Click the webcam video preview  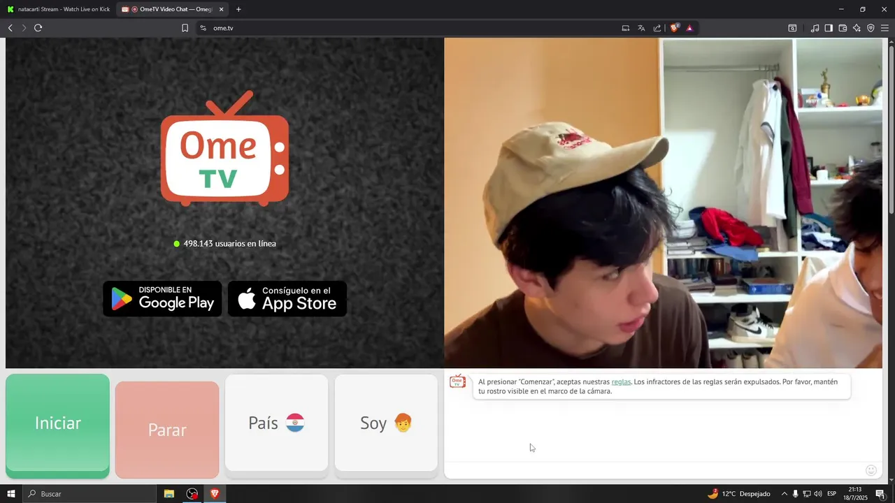(663, 203)
